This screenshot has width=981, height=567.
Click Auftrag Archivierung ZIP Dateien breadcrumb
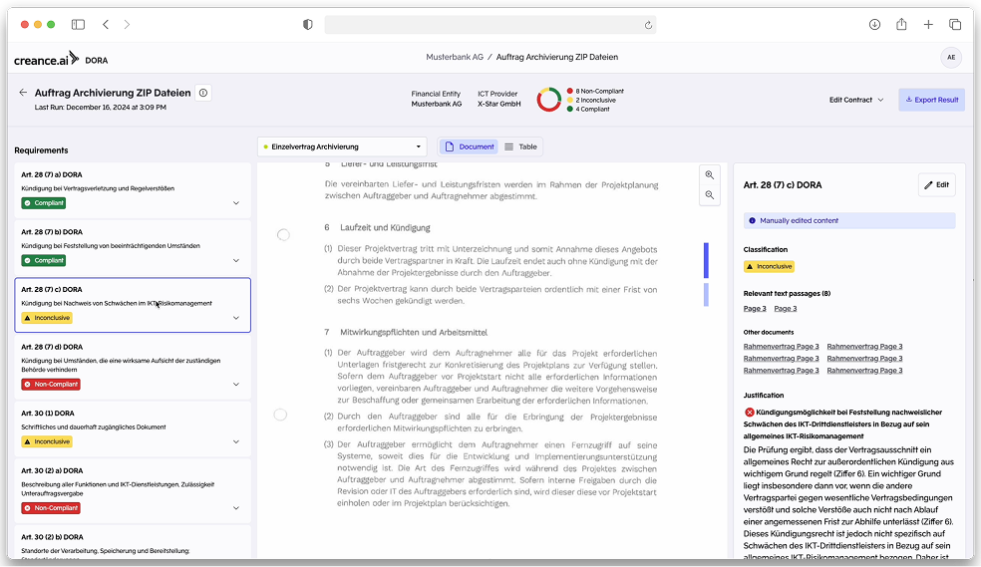[x=557, y=57]
